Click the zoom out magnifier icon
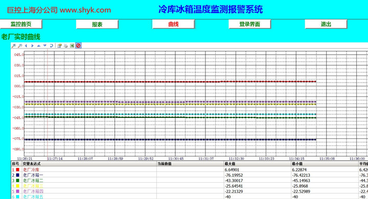This screenshot has height=199, width=368. click(x=20, y=46)
